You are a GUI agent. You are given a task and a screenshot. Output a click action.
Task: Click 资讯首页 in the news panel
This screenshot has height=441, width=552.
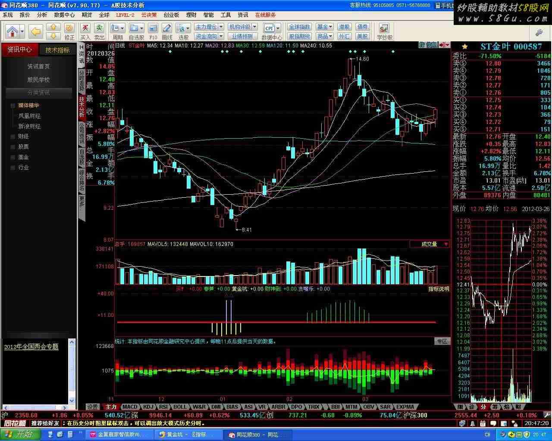(x=39, y=66)
